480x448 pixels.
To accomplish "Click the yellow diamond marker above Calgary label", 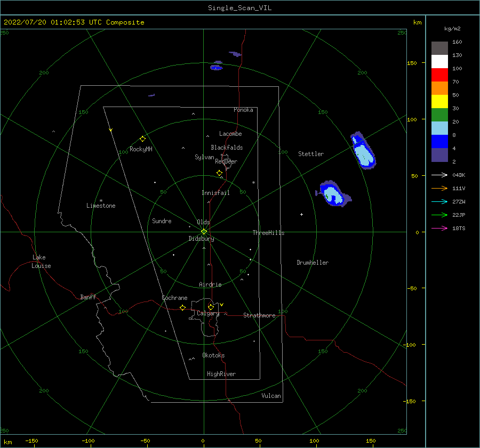I will pos(211,307).
